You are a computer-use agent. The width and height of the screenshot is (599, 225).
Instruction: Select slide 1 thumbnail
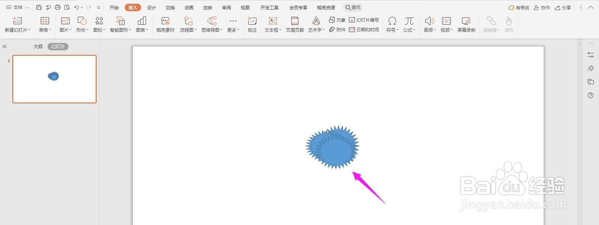pos(55,79)
